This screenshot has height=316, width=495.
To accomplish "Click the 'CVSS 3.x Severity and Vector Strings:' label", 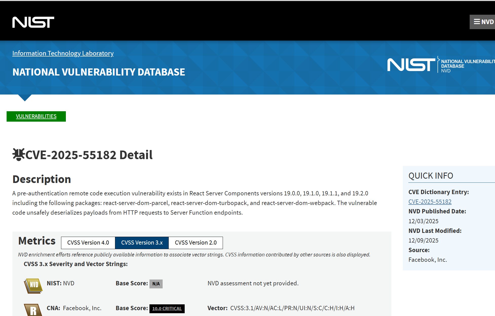I will 76,264.
